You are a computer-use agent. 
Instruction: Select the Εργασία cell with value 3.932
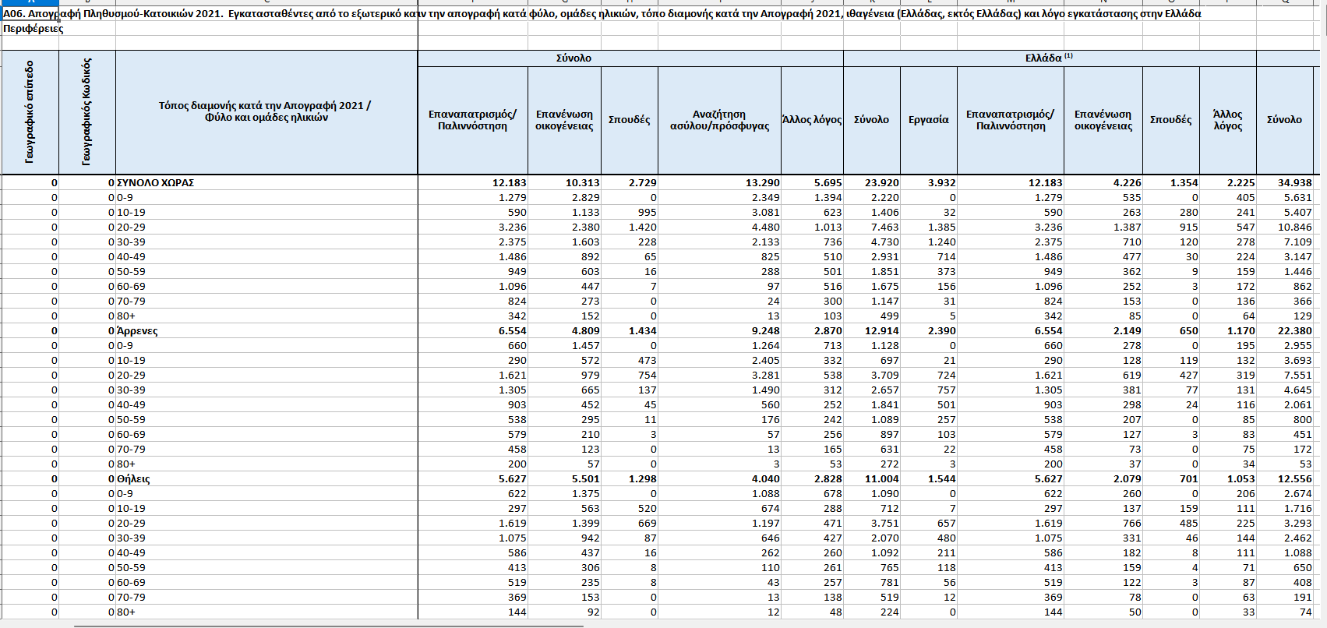[x=929, y=183]
